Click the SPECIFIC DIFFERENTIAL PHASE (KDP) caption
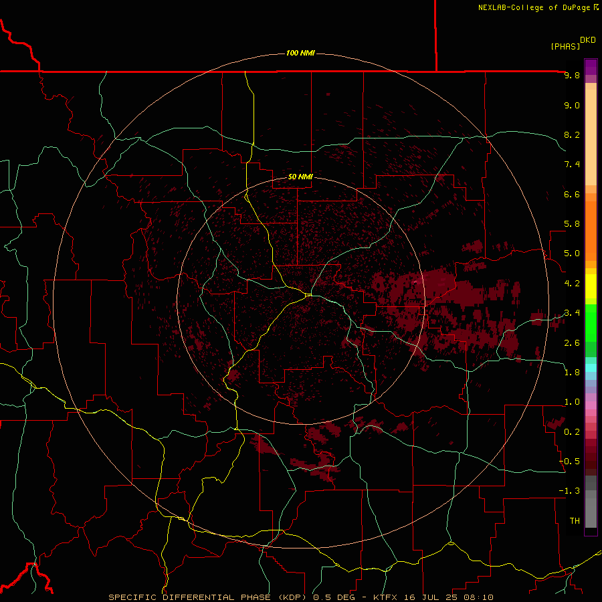 [209, 597]
